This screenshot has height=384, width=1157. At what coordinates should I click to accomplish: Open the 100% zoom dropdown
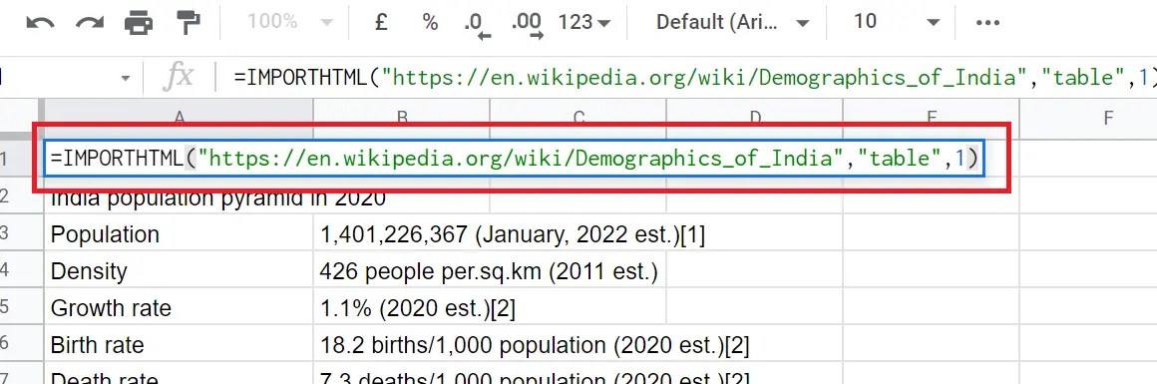290,22
